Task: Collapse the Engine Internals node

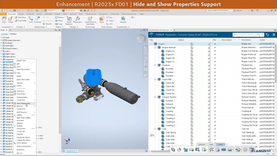Action: tap(155, 47)
